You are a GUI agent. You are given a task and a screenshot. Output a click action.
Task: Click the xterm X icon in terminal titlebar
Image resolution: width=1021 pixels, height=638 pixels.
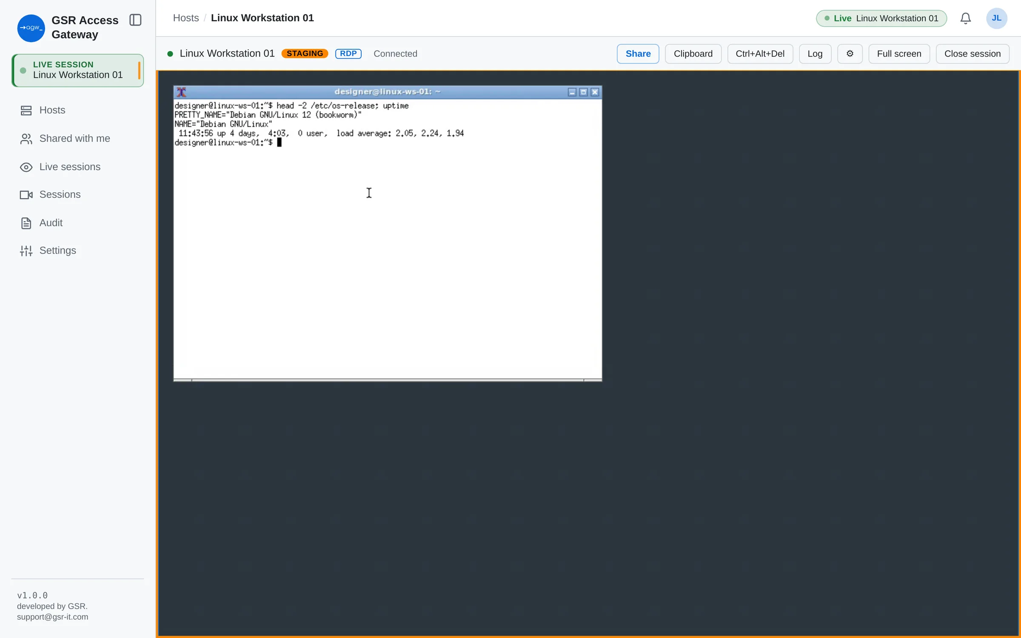(181, 92)
